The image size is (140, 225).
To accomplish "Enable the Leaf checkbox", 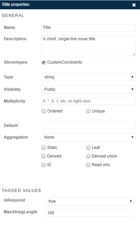I will point(88,148).
